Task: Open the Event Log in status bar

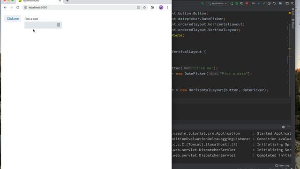Action: [282, 166]
